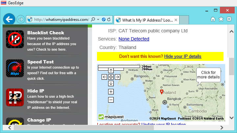The image size is (237, 133).
Task: Follow the None Detected services link
Action: (134, 39)
